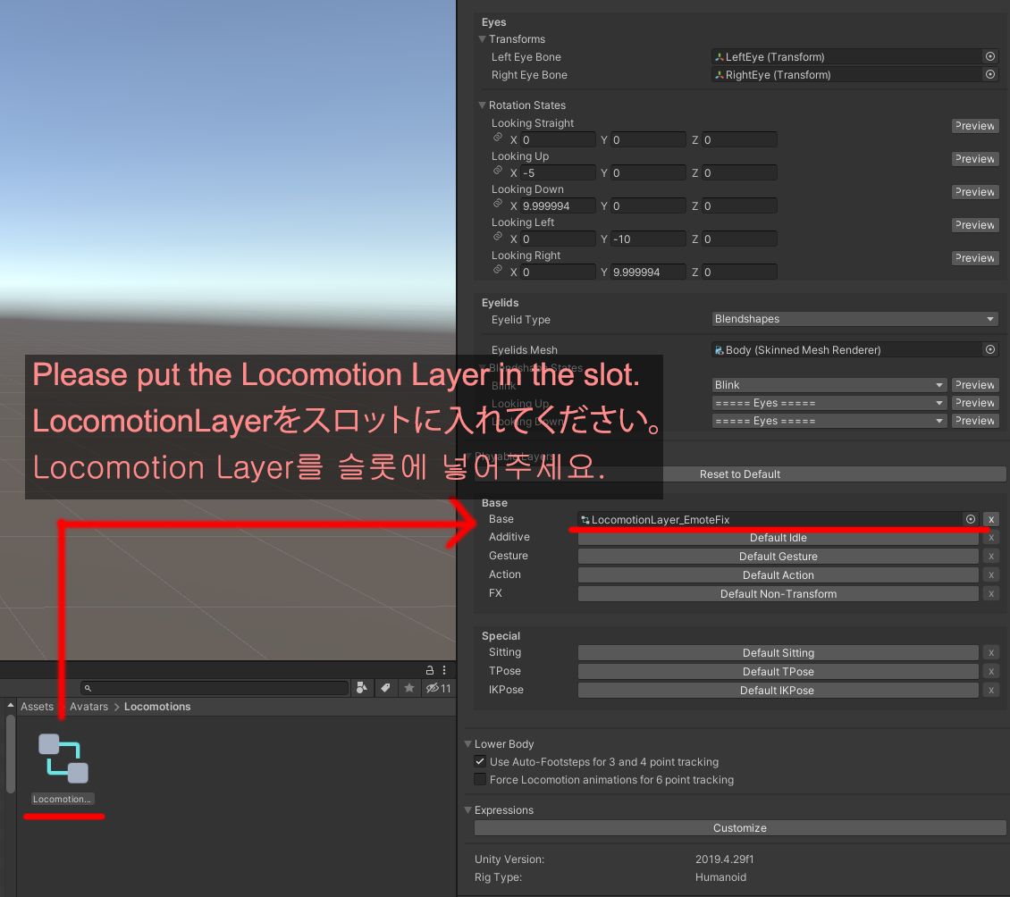Click the search-by-type icon in Project toolbar
The height and width of the screenshot is (897, 1010).
tap(362, 687)
